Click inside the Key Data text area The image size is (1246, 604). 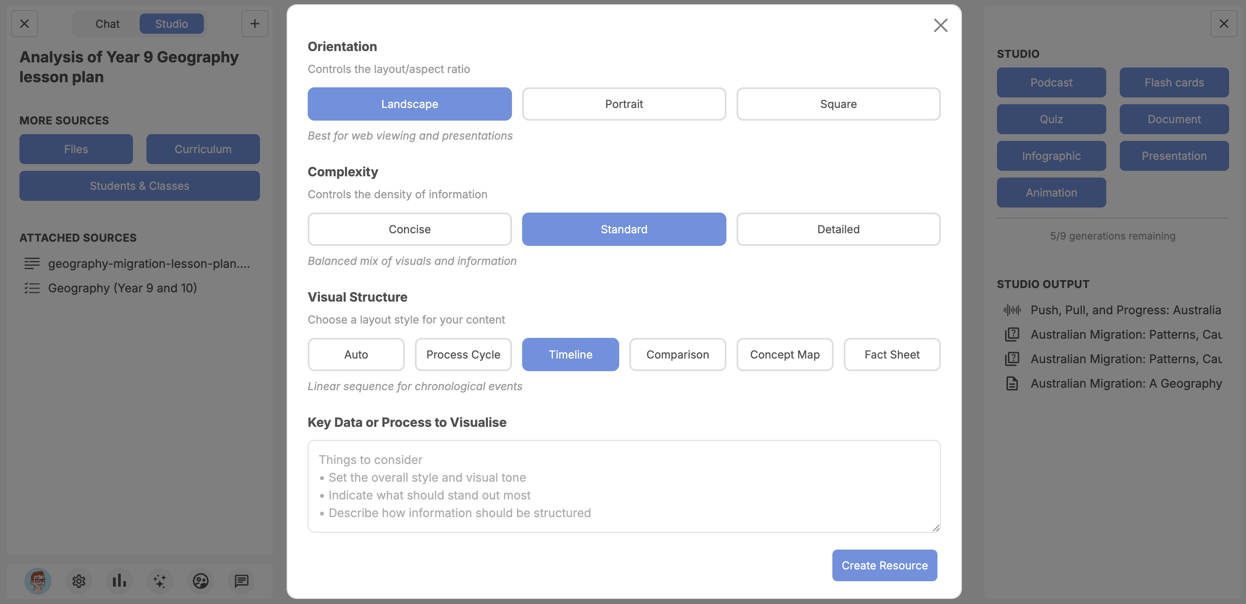click(623, 485)
